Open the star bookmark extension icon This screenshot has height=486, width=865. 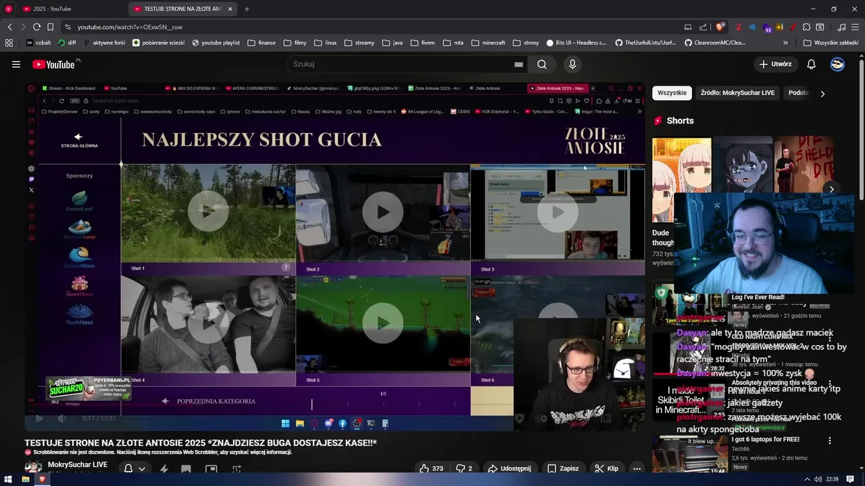780,27
